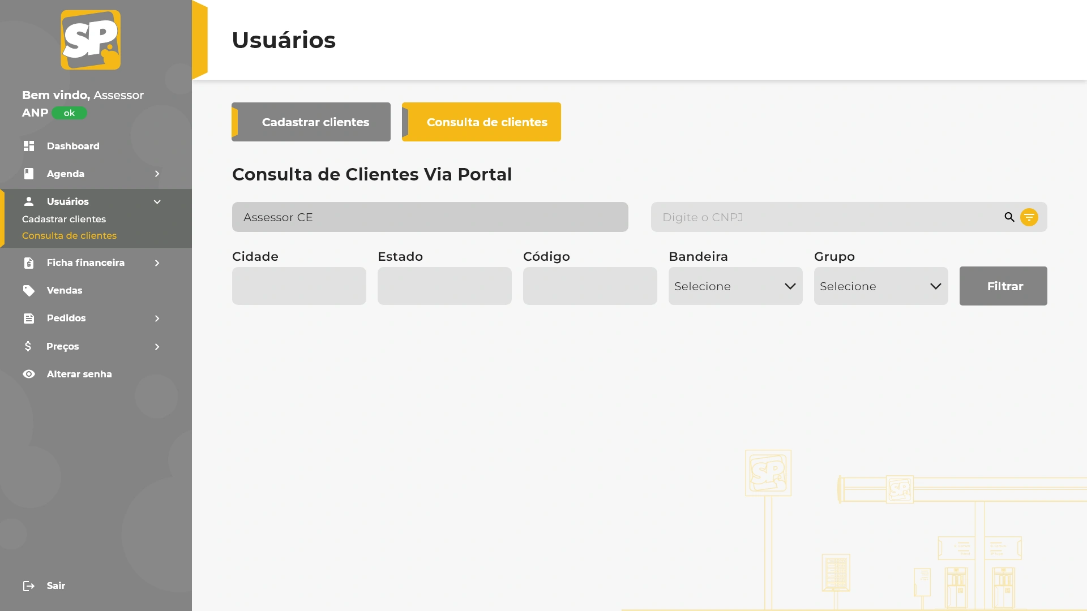The height and width of the screenshot is (611, 1087).
Task: Expand the Pedidos menu chevron
Action: coord(157,319)
